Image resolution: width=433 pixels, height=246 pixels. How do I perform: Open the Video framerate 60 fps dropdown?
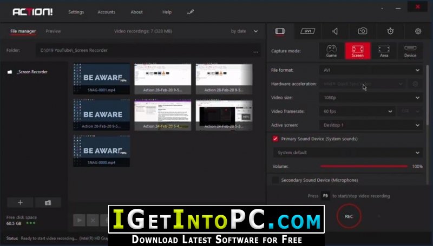click(x=357, y=112)
